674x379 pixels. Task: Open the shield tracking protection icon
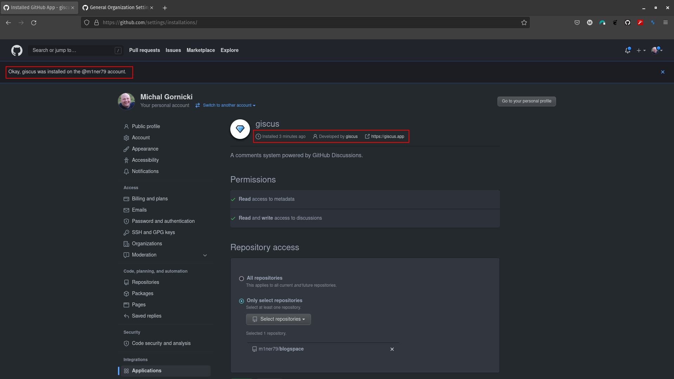point(87,22)
